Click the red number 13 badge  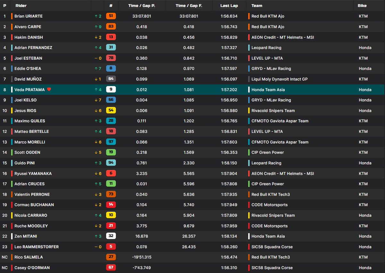pyautogui.click(x=111, y=37)
